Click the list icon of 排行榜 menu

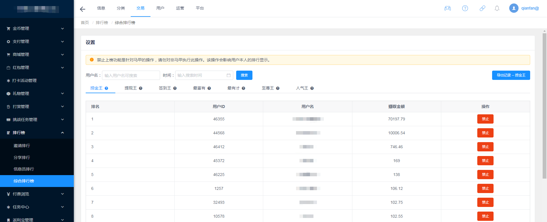(x=8, y=133)
